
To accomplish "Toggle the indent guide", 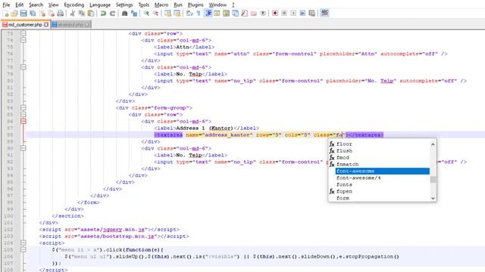I will 208,14.
